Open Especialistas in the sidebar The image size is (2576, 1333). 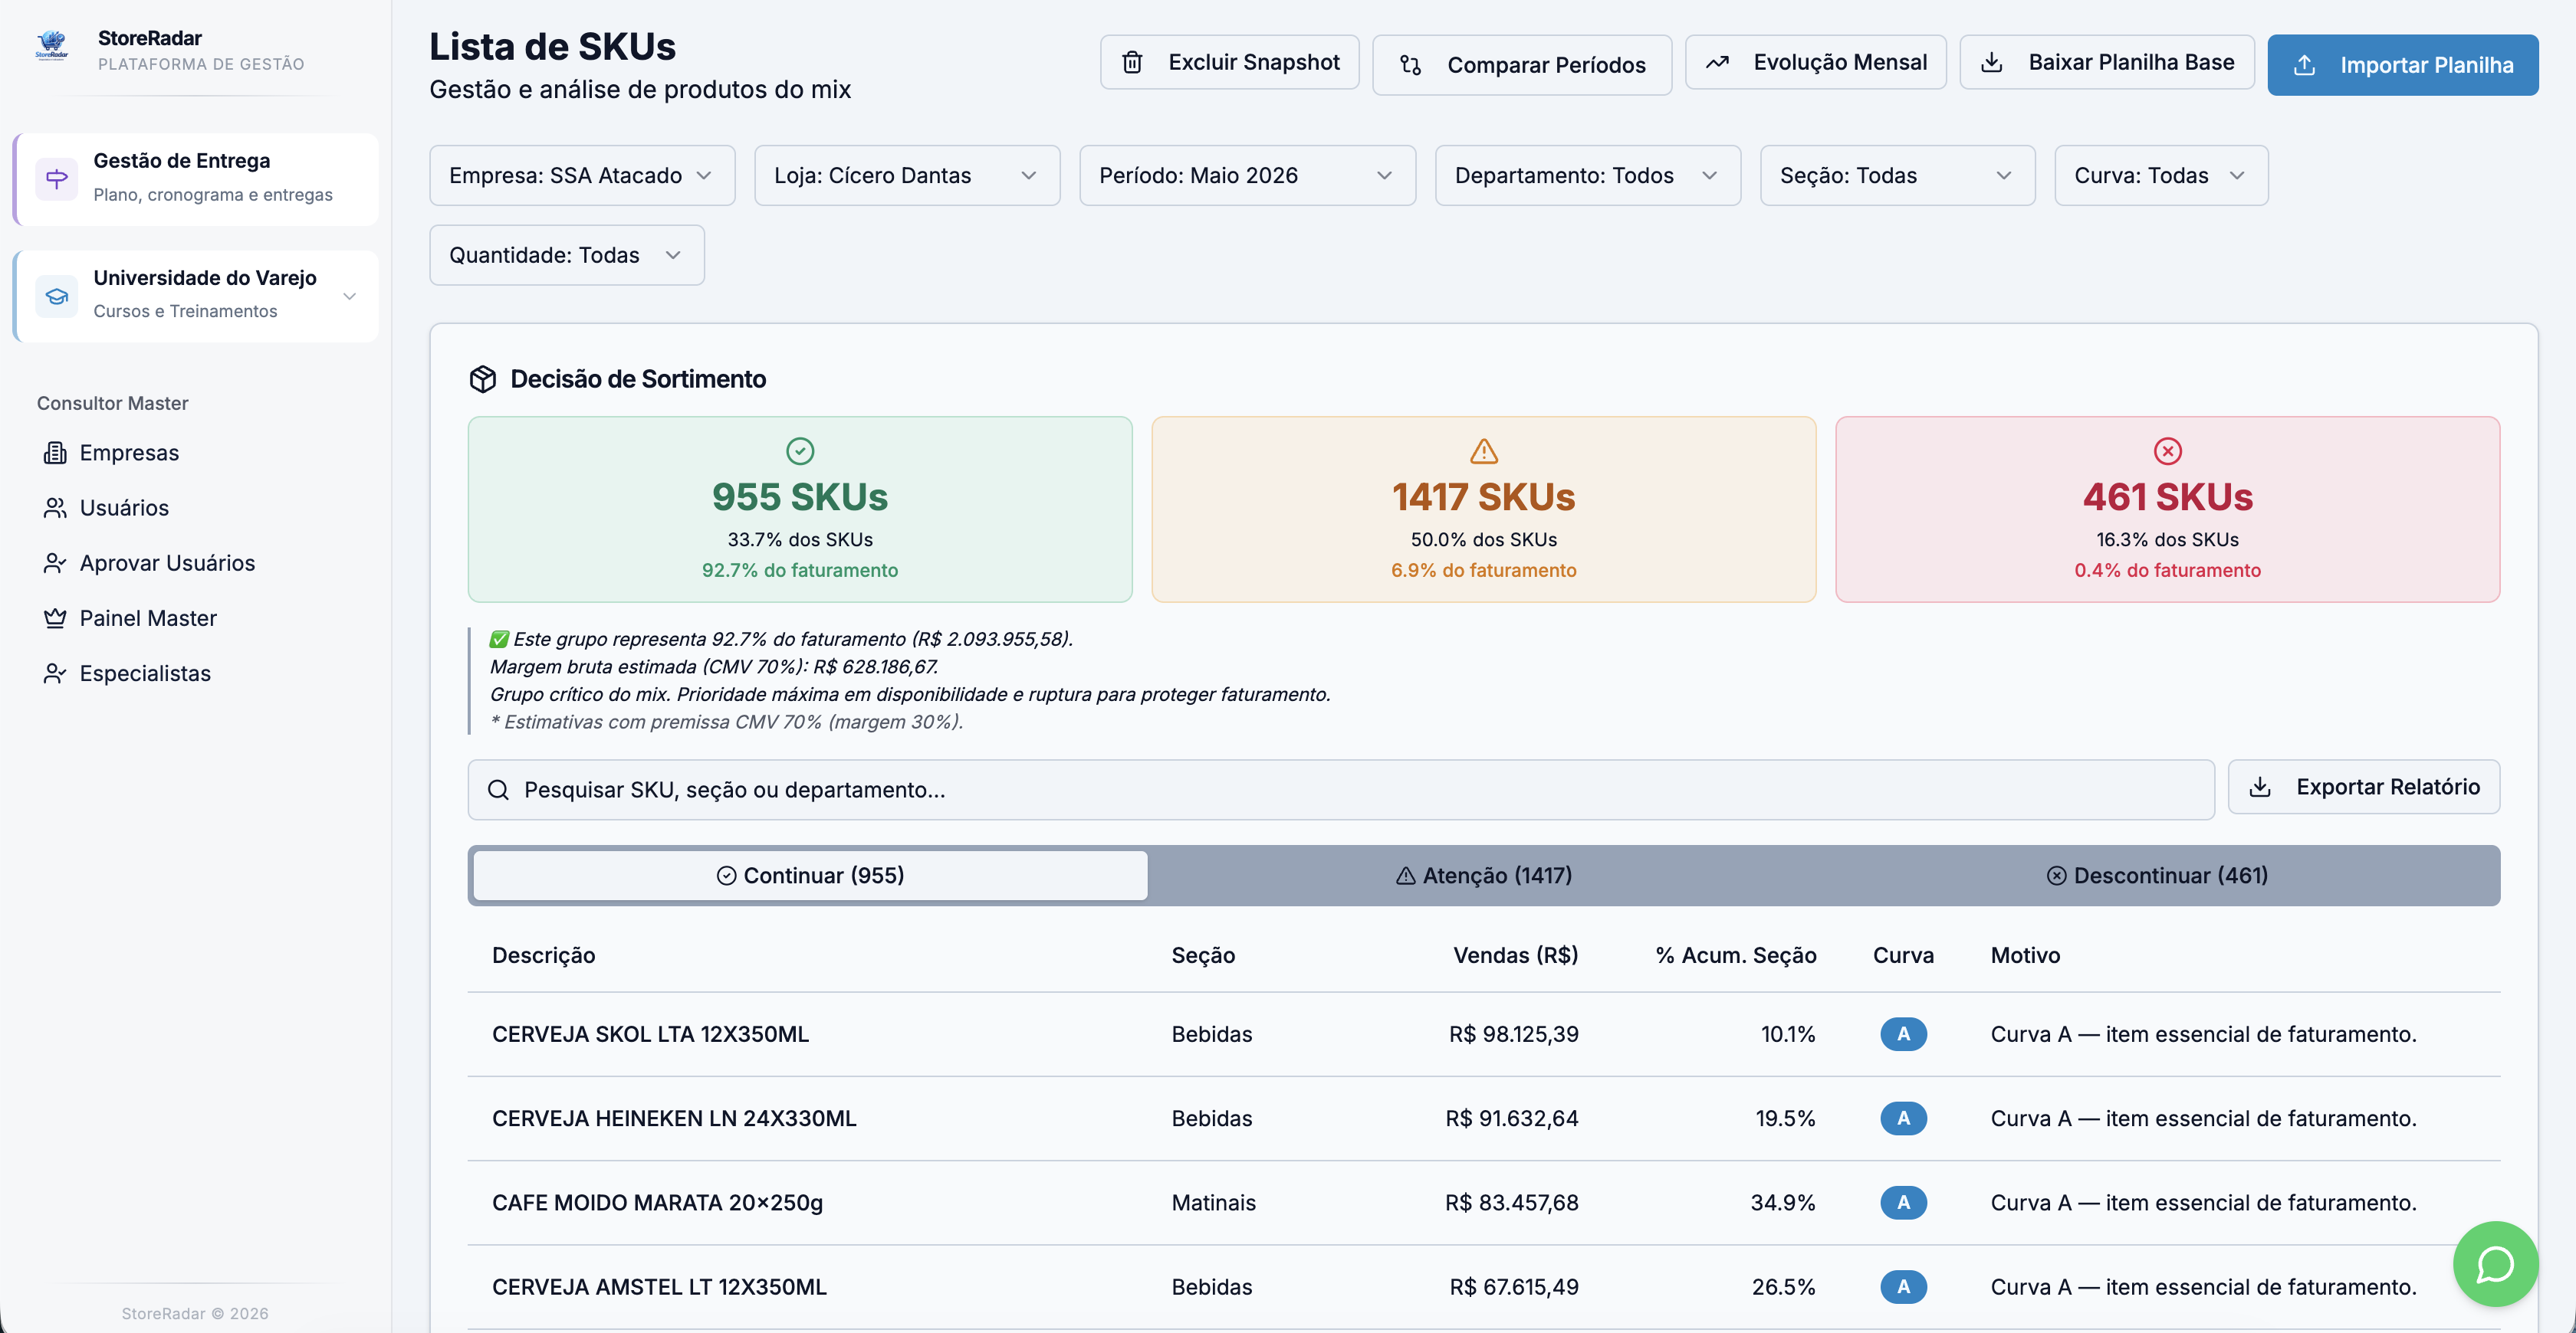(x=145, y=673)
